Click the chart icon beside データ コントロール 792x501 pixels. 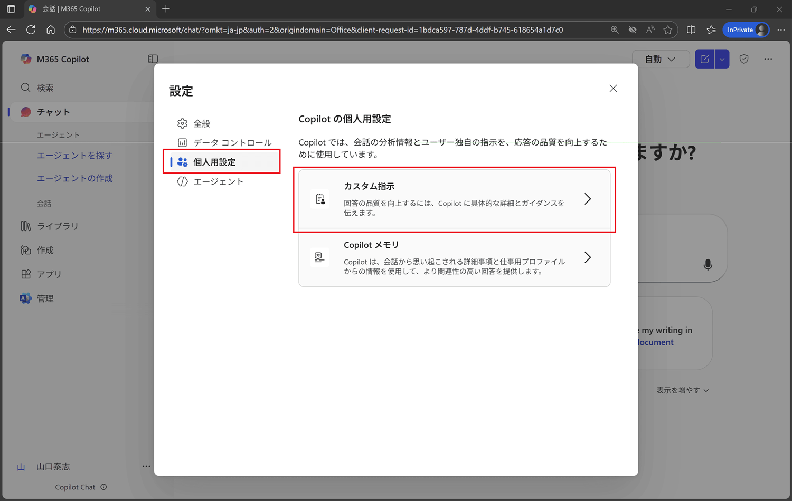[x=182, y=142]
